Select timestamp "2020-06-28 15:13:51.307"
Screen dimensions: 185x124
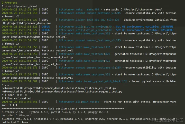[x=20, y=9]
